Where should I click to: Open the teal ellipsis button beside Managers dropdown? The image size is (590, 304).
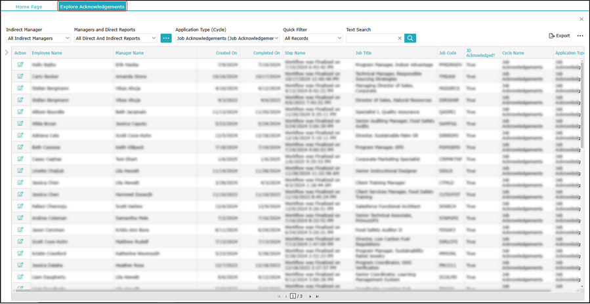(166, 39)
